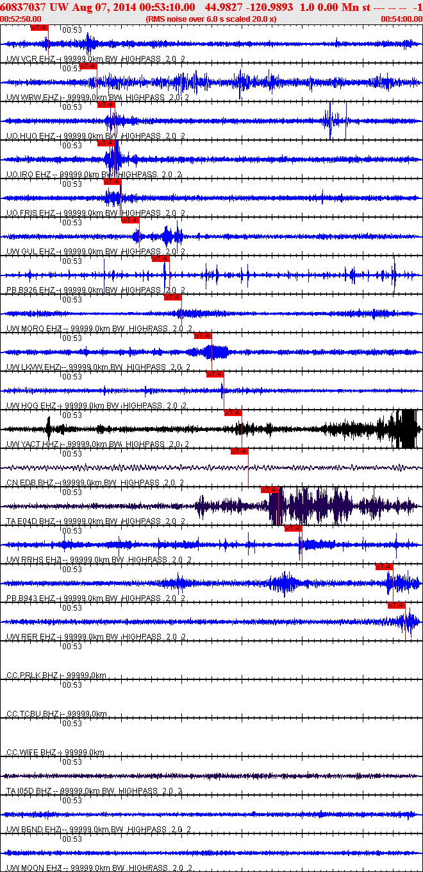The image size is (423, 872).
Task: Select the TA I05D BHZ station label
Action: pyautogui.click(x=94, y=790)
